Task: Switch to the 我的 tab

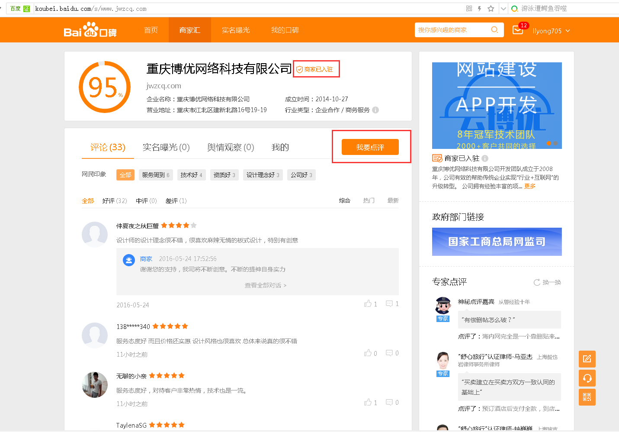Action: point(280,147)
